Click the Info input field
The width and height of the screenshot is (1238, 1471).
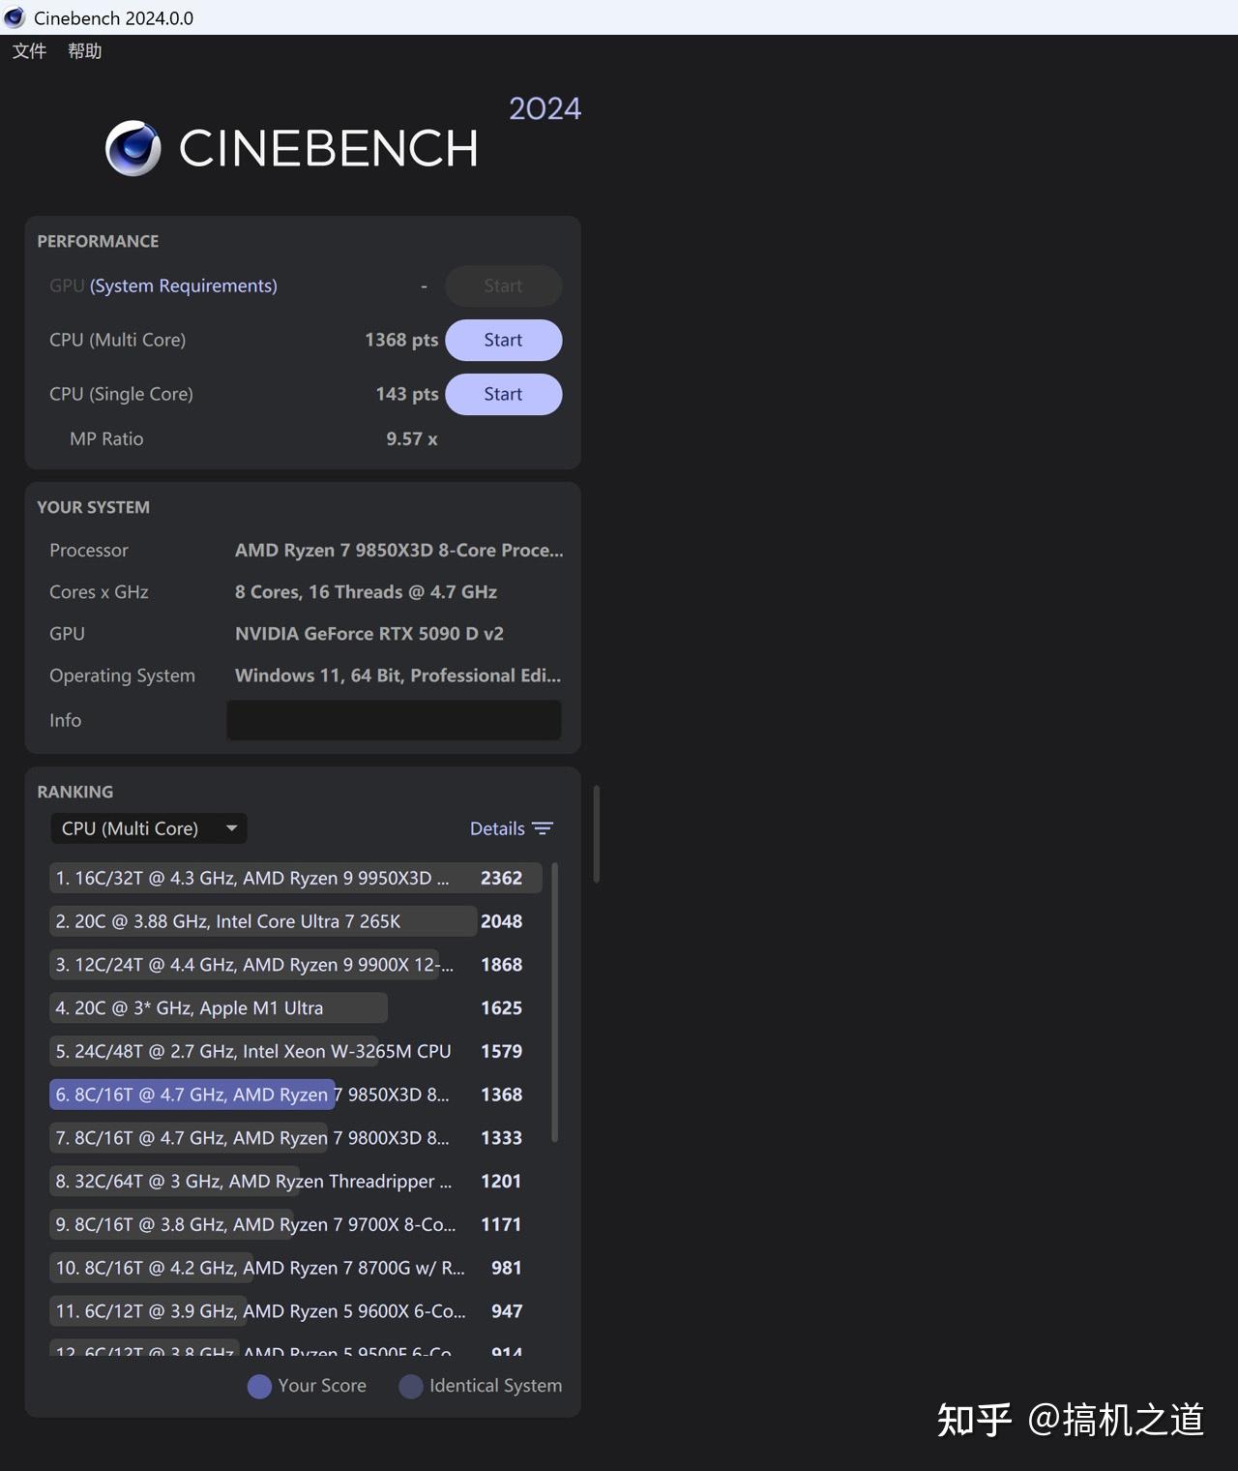coord(394,720)
